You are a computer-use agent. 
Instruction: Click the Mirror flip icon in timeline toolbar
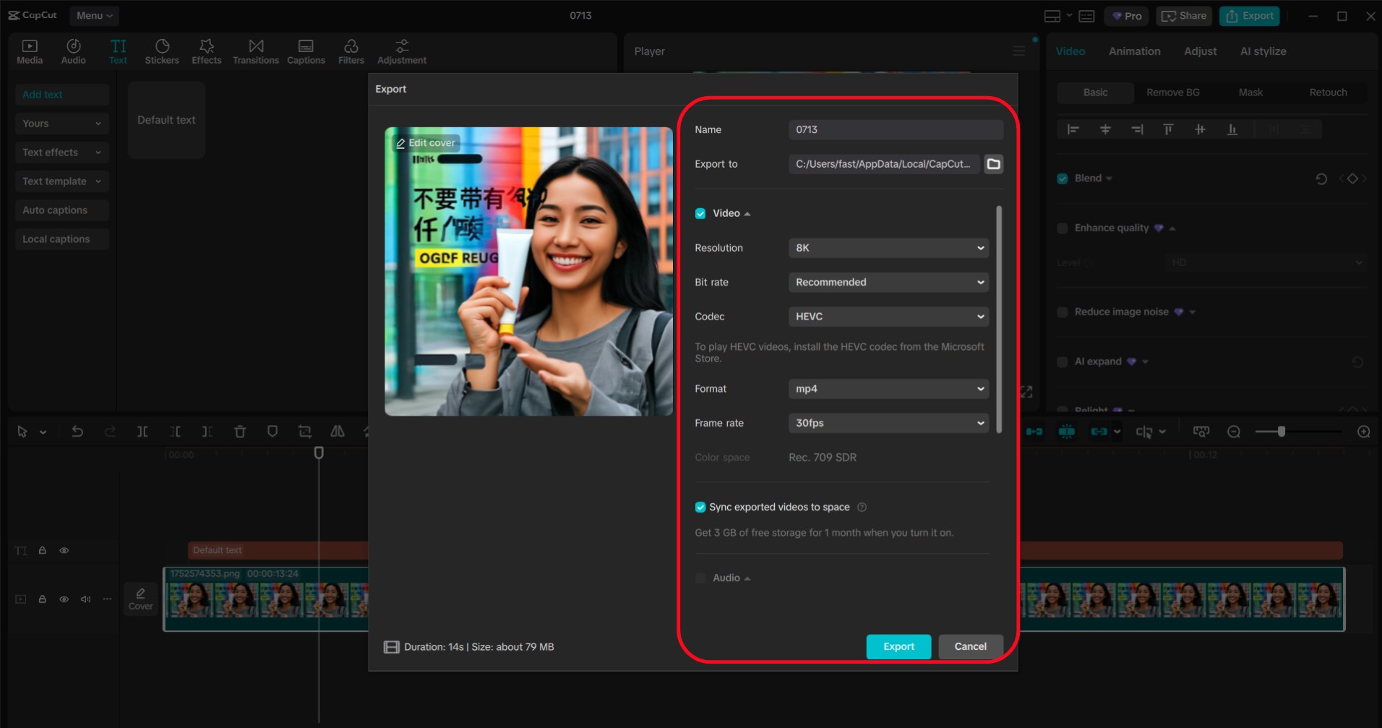pos(338,432)
